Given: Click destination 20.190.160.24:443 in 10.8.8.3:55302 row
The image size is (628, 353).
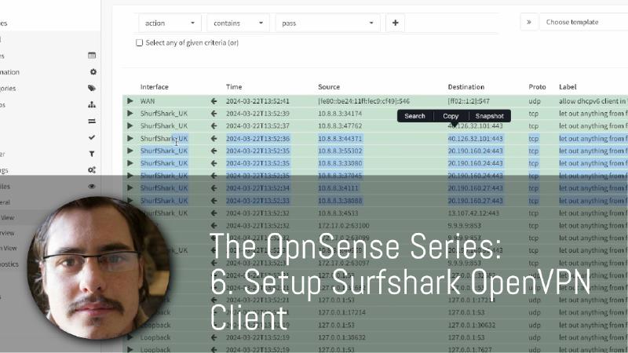Looking at the screenshot, I should click(475, 151).
